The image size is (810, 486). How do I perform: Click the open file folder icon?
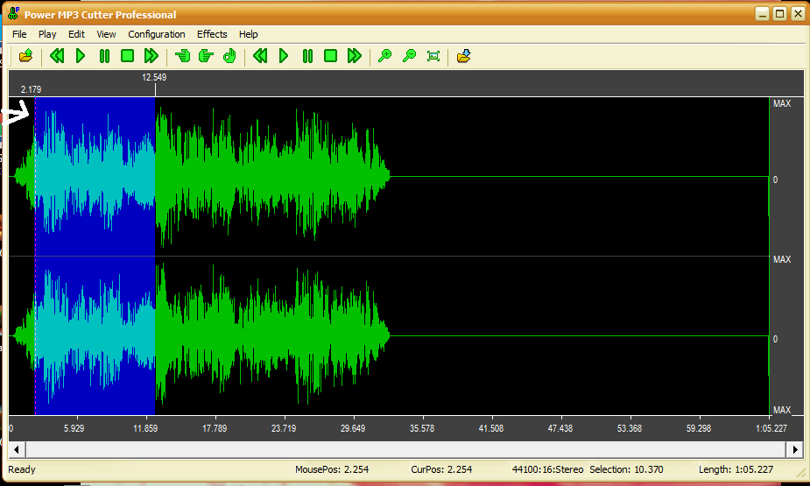point(25,56)
